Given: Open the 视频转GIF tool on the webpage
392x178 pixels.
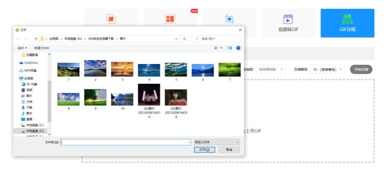Looking at the screenshot, I should [x=288, y=23].
